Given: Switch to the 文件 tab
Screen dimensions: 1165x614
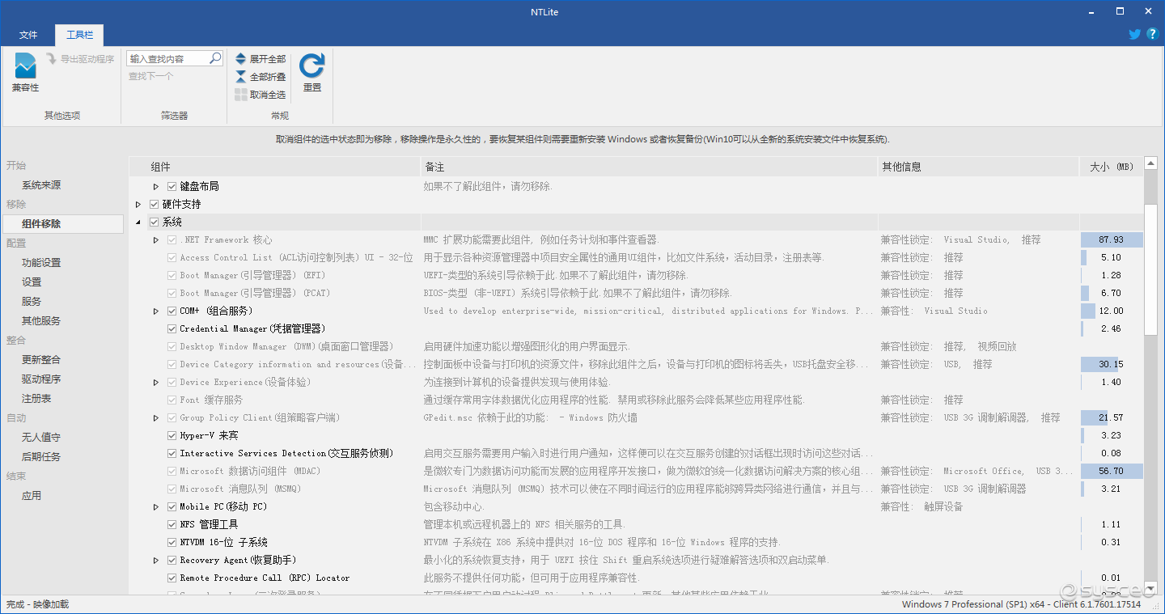Looking at the screenshot, I should click(28, 35).
